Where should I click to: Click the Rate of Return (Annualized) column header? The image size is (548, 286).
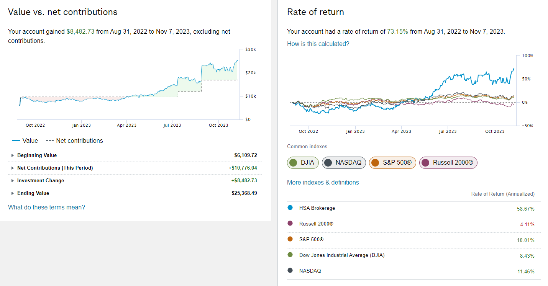point(502,194)
